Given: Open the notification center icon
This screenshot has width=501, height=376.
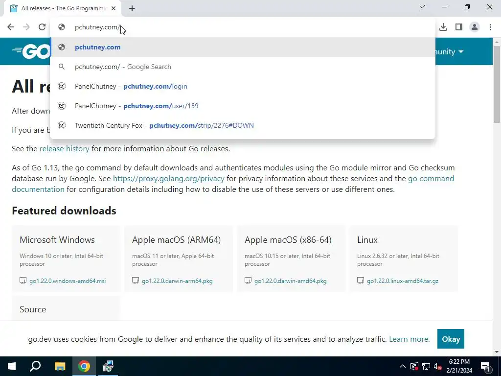Looking at the screenshot, I should [485, 366].
